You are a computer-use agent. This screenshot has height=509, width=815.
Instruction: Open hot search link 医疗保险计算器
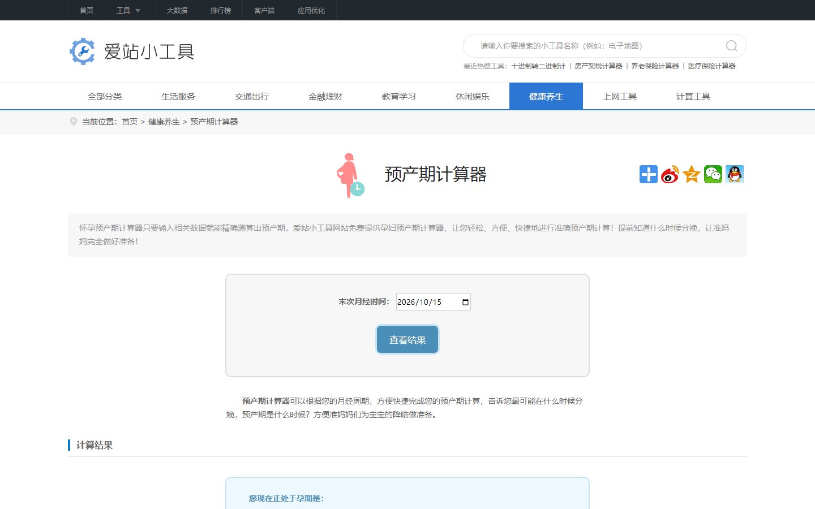click(x=712, y=66)
